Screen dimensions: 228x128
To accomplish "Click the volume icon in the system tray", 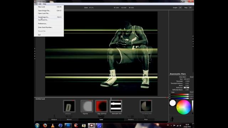I will point(181,126).
